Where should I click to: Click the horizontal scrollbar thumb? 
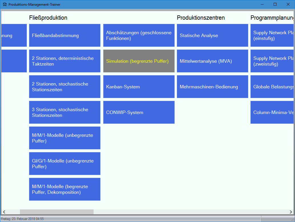[x=56, y=212]
